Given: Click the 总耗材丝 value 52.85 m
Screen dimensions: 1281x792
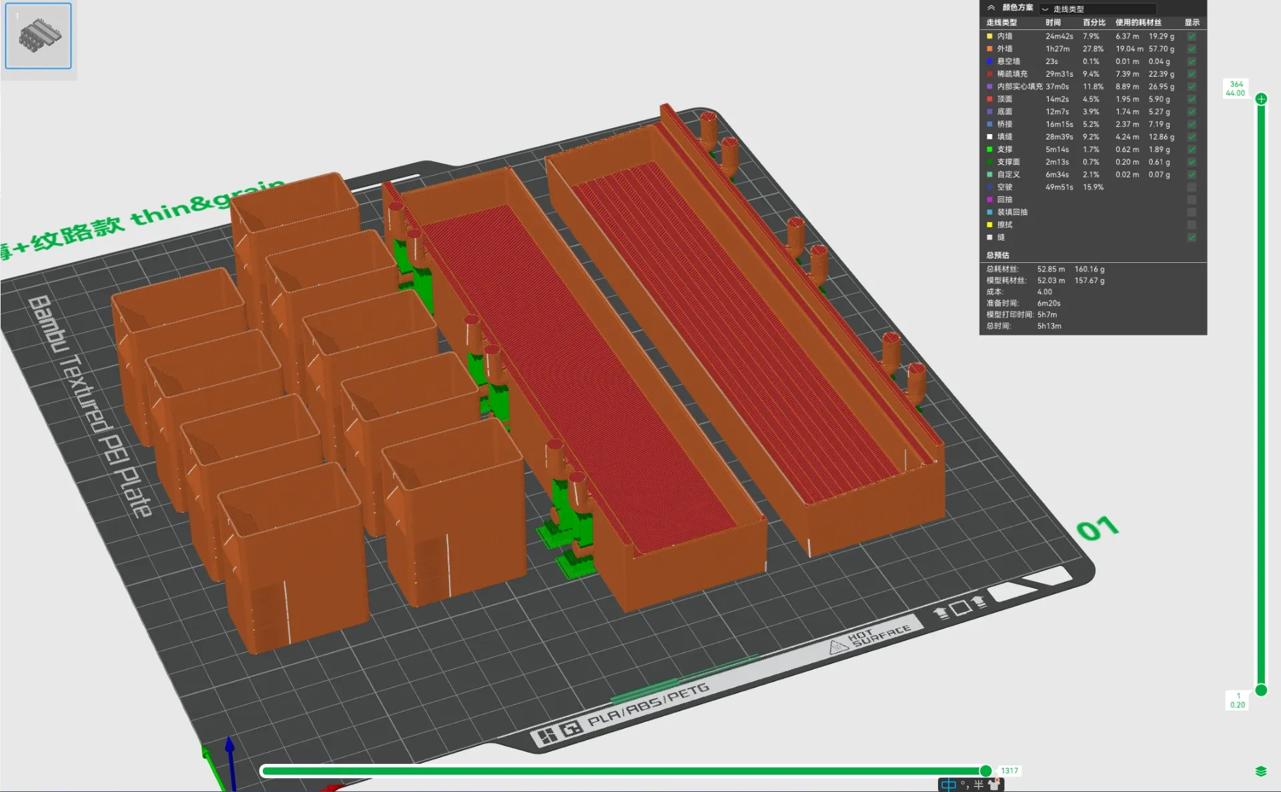Looking at the screenshot, I should coord(1051,270).
